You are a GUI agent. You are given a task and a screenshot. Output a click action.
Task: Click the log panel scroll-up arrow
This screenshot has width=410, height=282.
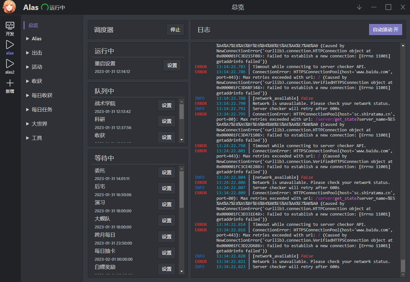point(403,45)
